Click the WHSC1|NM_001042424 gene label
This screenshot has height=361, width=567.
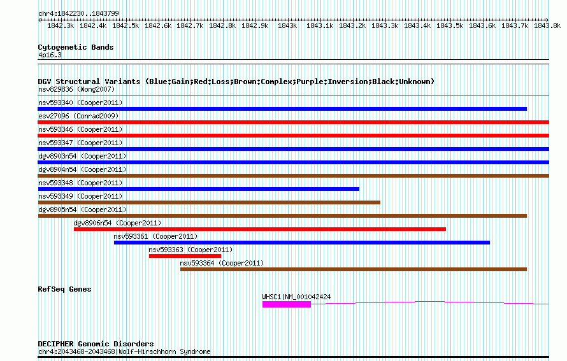pyautogui.click(x=296, y=297)
